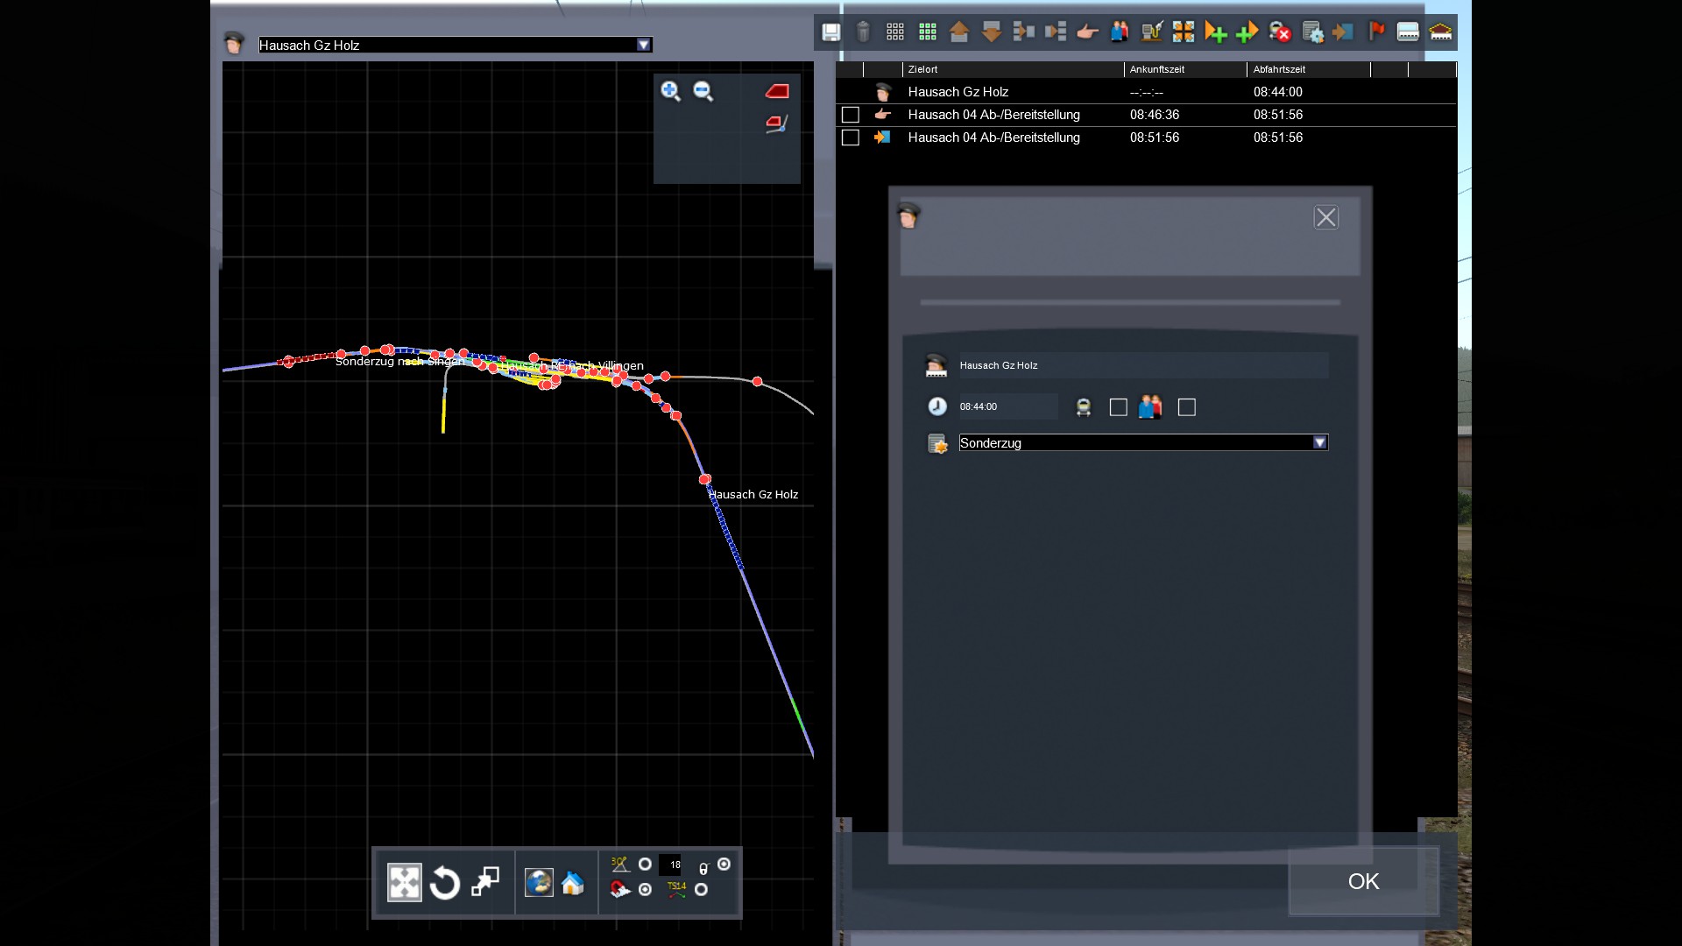Image resolution: width=1682 pixels, height=946 pixels.
Task: Click the 08:44:00 start time field
Action: coord(1006,406)
